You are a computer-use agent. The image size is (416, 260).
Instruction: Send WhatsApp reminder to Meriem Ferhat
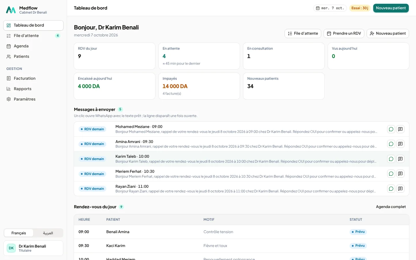click(x=391, y=174)
